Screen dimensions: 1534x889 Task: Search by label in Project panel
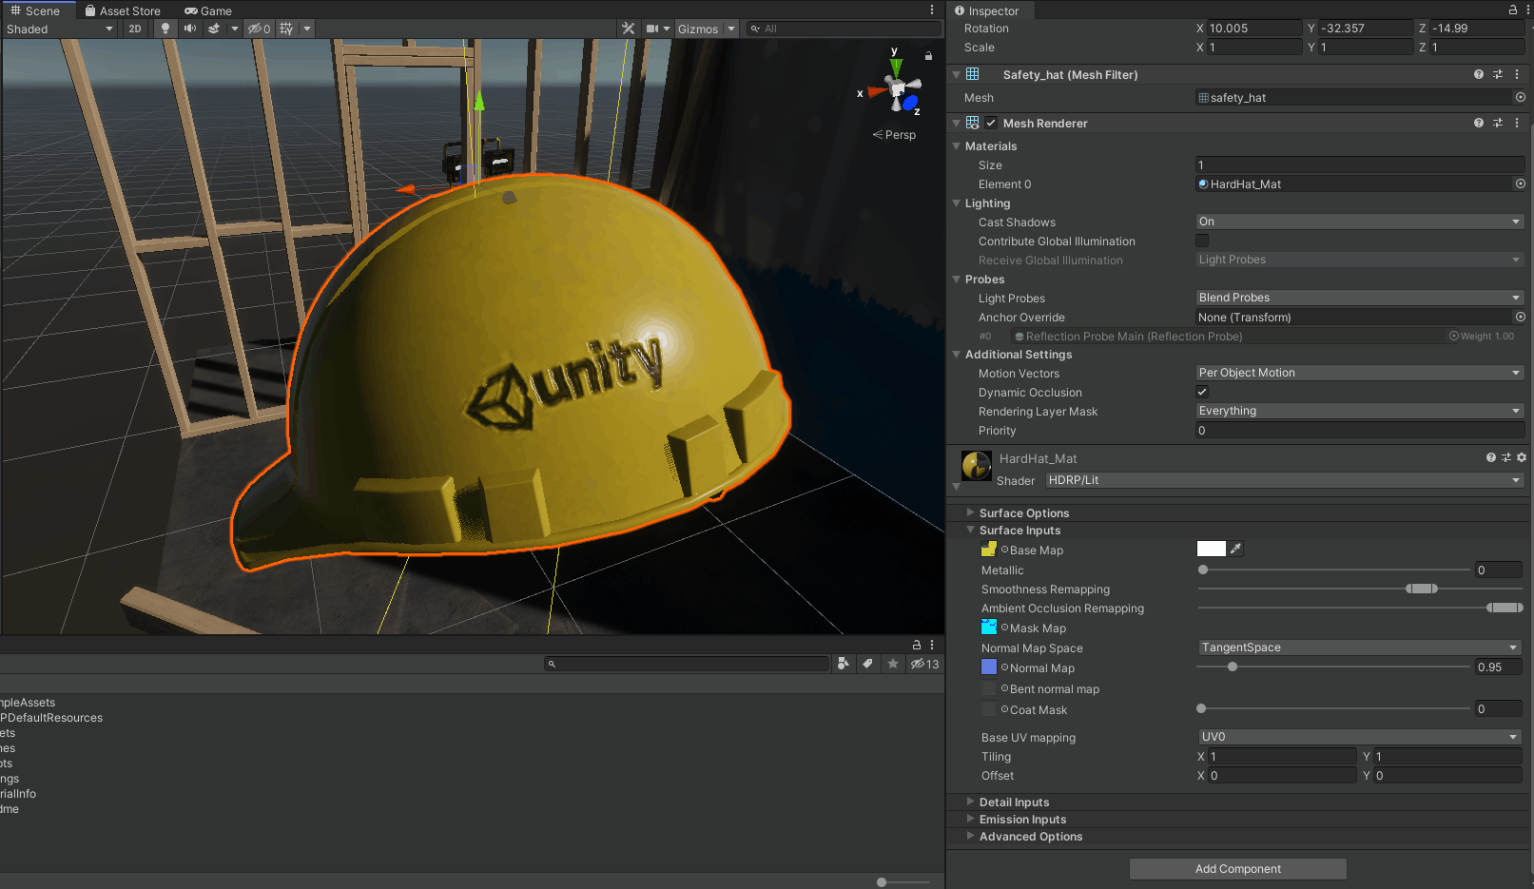click(x=867, y=664)
